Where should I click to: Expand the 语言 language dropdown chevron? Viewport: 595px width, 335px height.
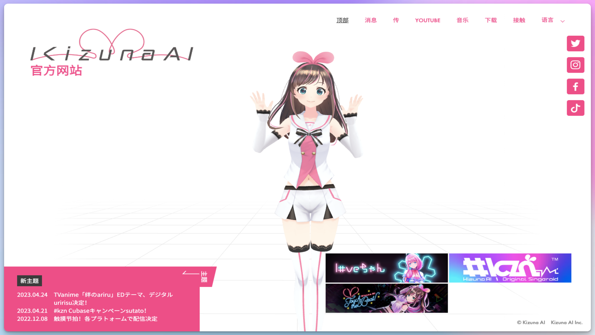(563, 21)
